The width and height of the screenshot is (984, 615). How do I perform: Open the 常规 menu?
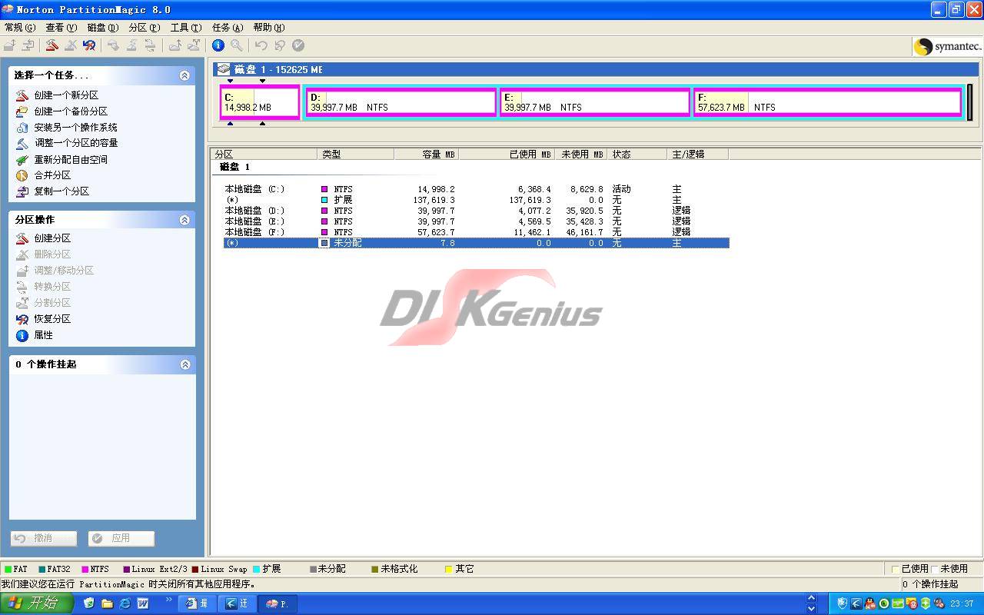click(20, 28)
